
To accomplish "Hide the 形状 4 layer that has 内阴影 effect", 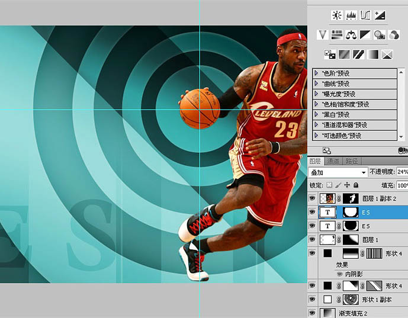I will [312, 253].
